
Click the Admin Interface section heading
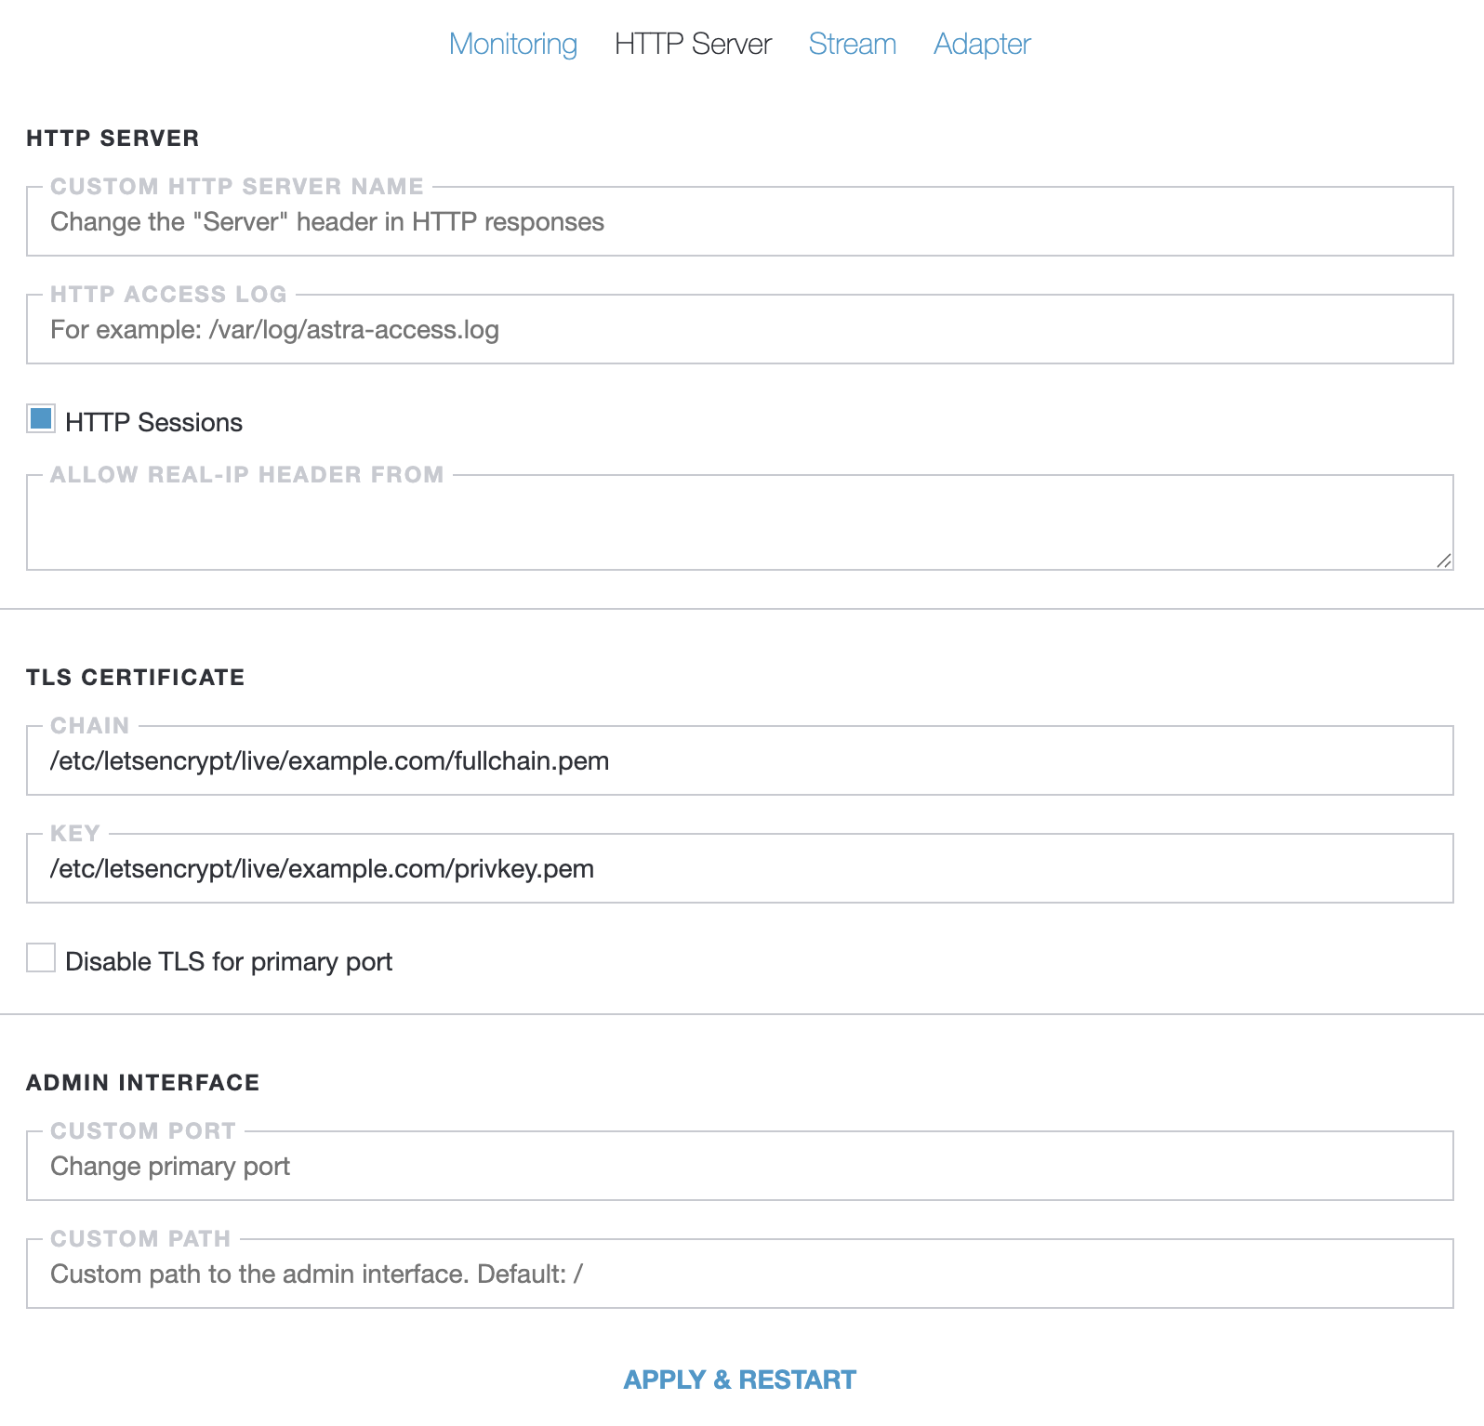click(x=143, y=1083)
